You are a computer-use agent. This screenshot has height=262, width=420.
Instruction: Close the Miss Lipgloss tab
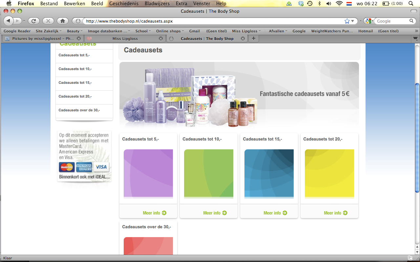pyautogui.click(x=161, y=38)
